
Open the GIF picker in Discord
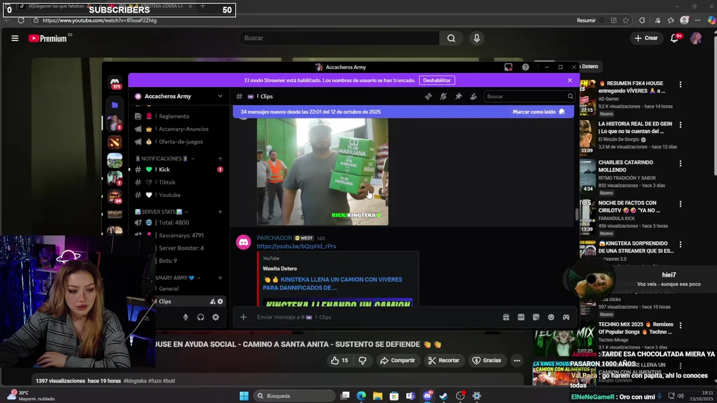[521, 317]
